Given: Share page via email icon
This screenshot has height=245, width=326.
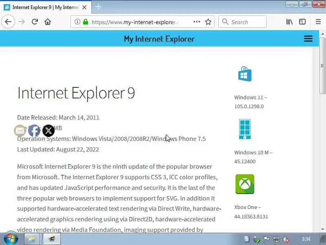Looking at the screenshot, I should [20, 131].
